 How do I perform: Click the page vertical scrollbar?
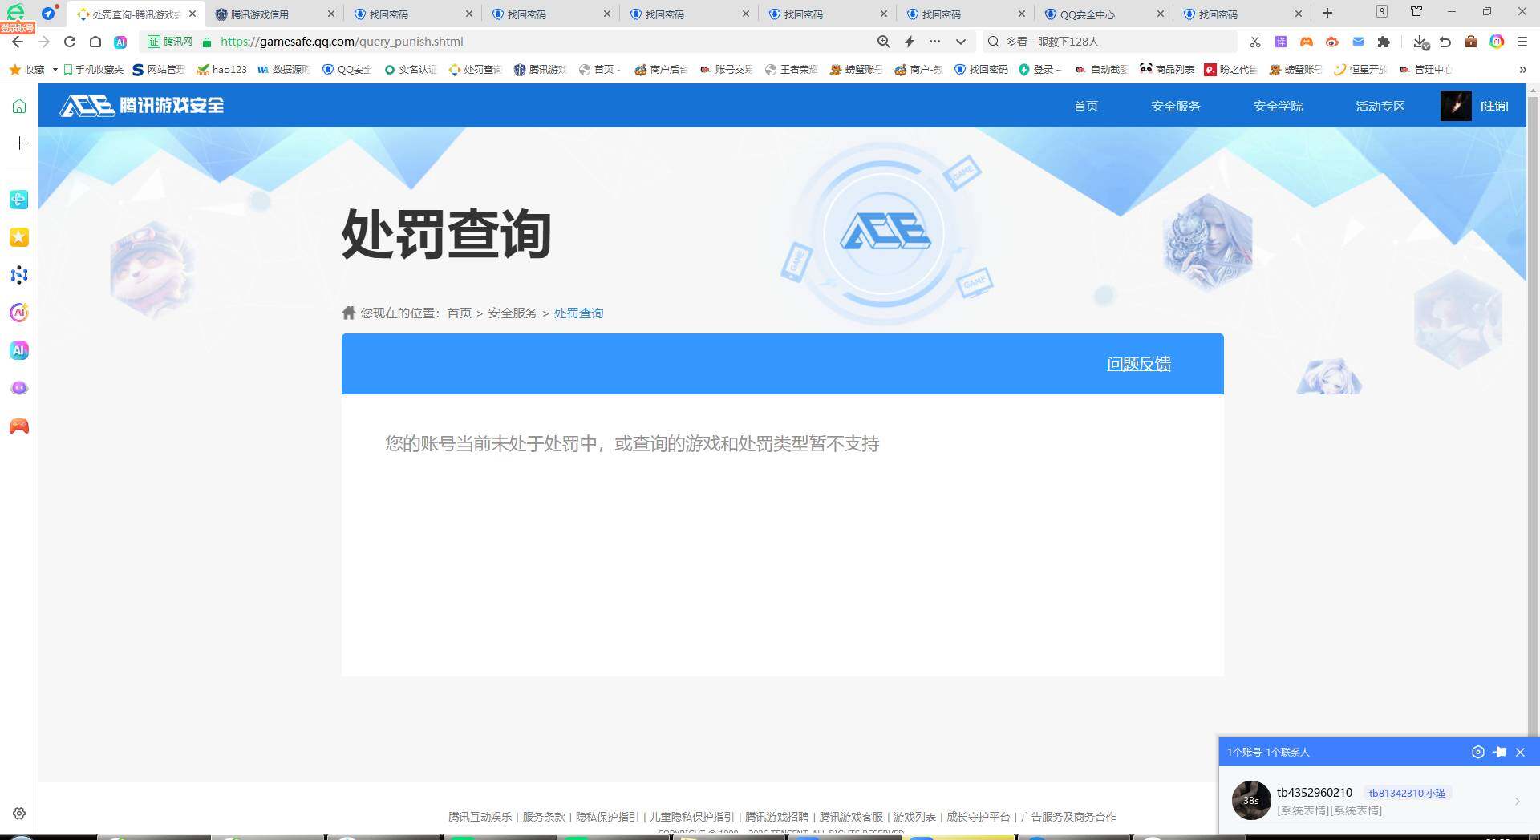click(1533, 417)
